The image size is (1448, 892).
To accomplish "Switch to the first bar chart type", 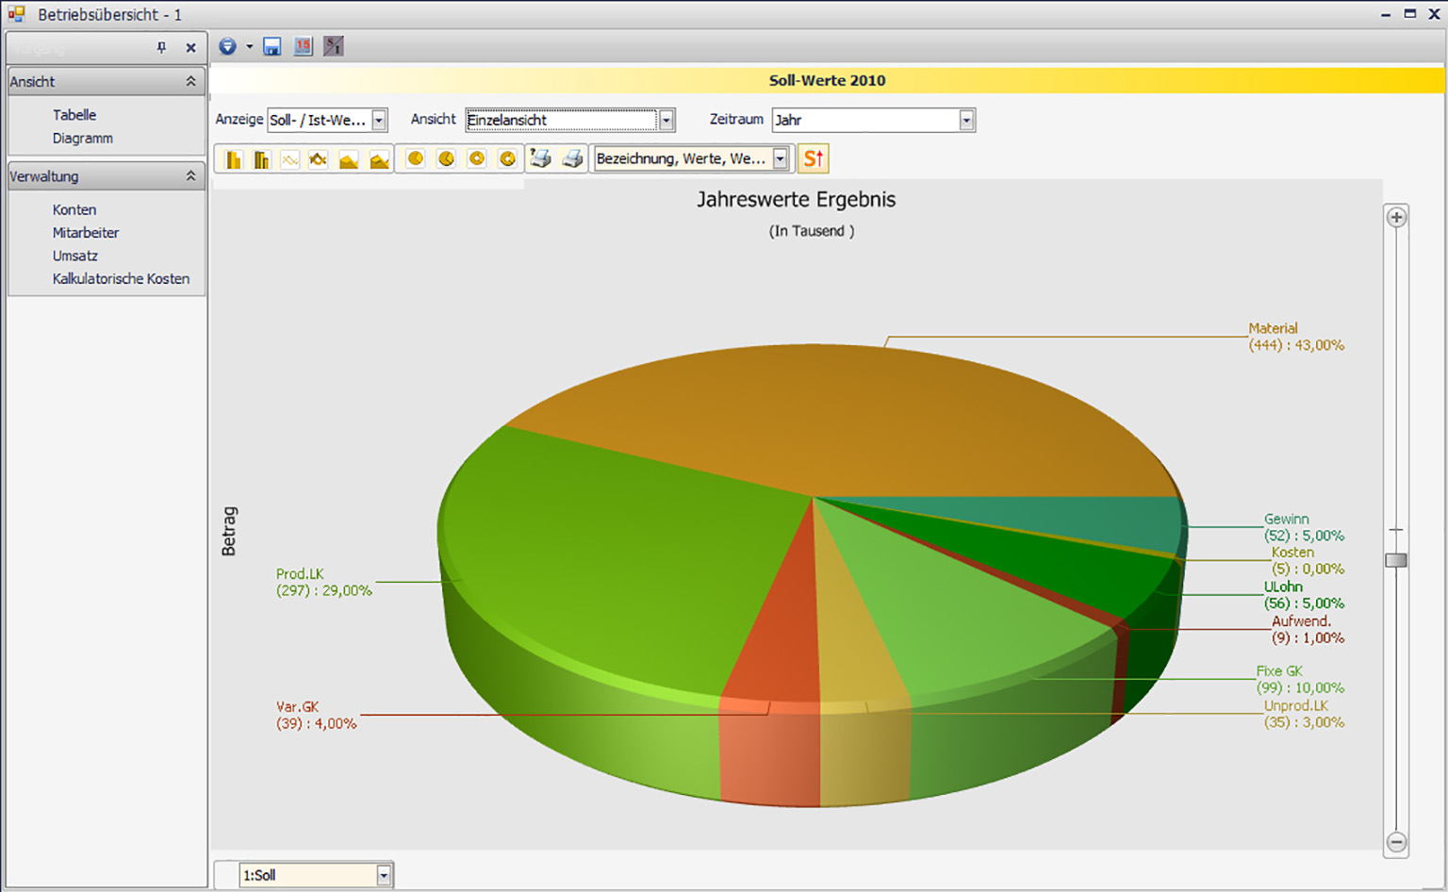I will (x=233, y=159).
